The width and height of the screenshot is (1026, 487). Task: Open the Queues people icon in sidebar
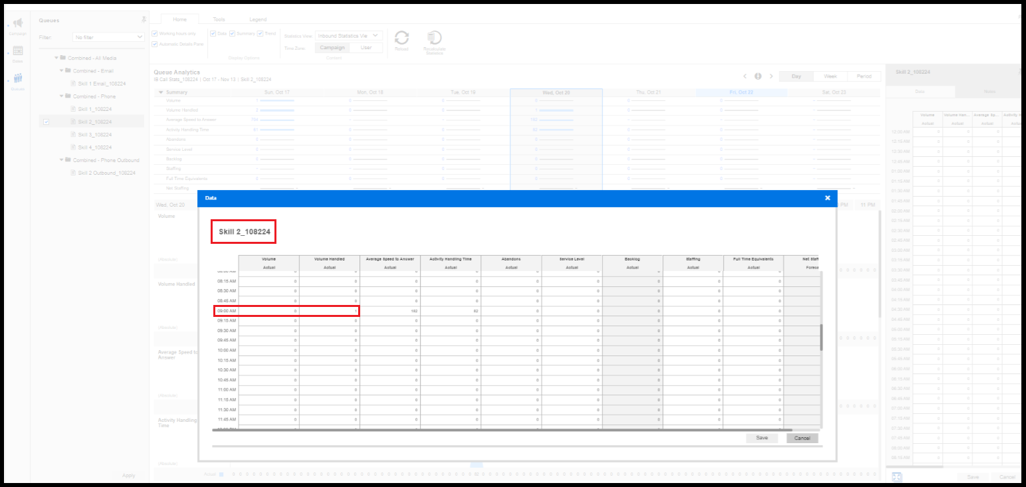click(x=18, y=79)
